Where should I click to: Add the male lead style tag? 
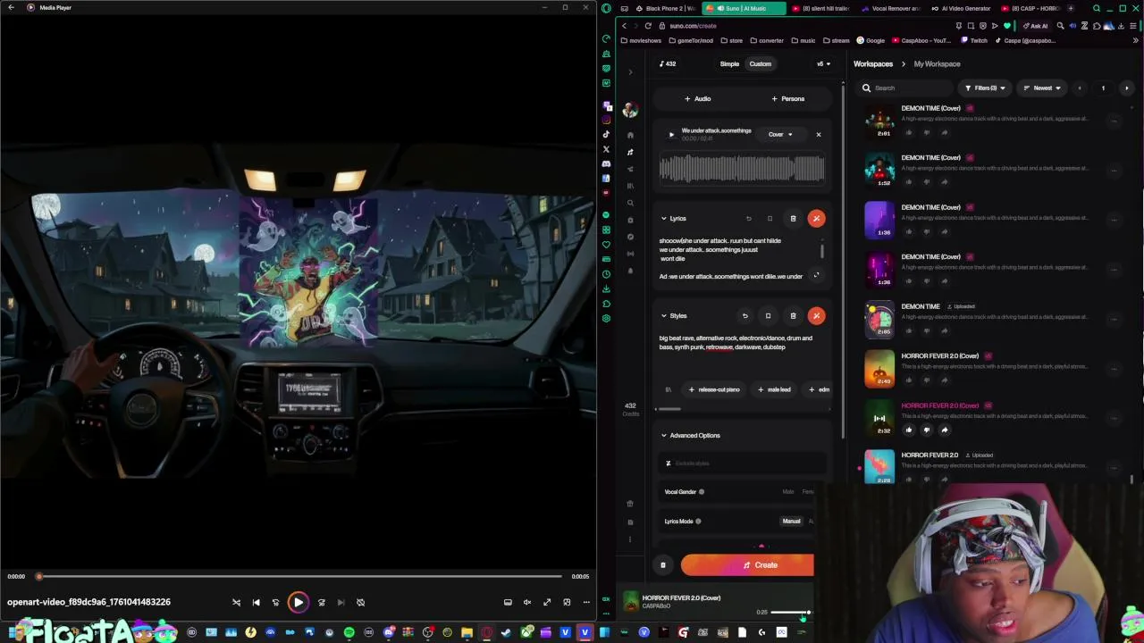click(x=774, y=389)
